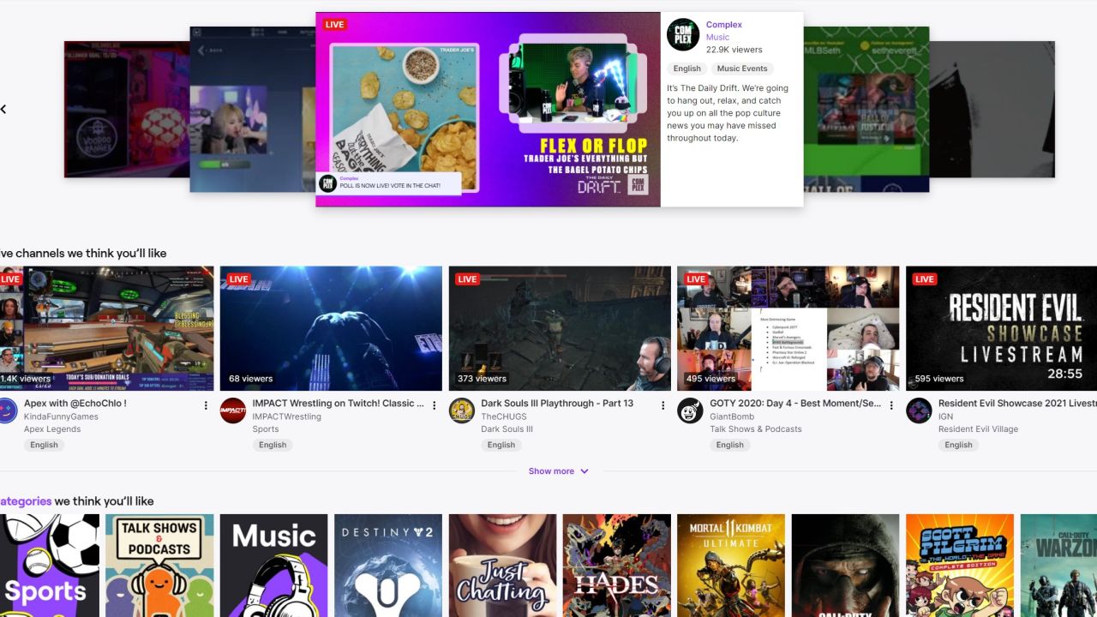Viewport: 1097px width, 617px height.
Task: Open KindaFunnyGames channel avatar
Action: (7, 410)
